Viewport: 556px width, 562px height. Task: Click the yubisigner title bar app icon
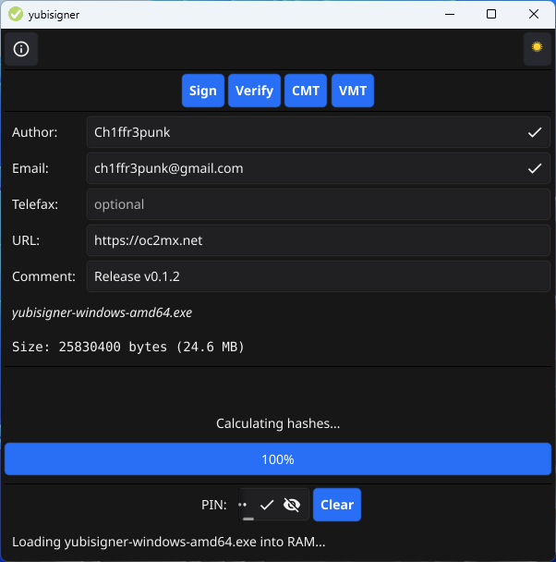[16, 15]
